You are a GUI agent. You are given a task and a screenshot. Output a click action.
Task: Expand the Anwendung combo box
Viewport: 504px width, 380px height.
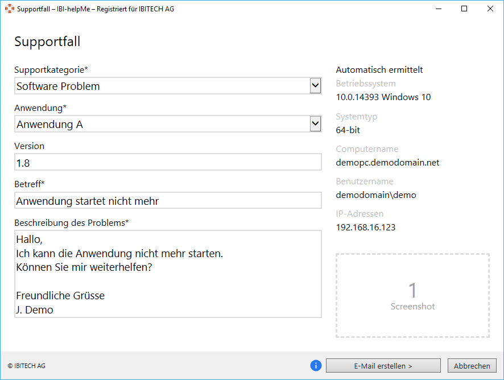point(315,124)
